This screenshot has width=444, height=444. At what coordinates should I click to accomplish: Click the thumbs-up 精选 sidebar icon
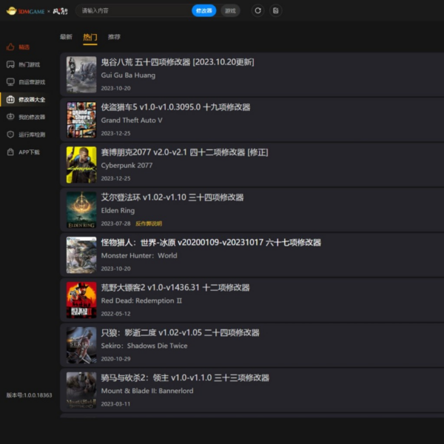pos(10,47)
